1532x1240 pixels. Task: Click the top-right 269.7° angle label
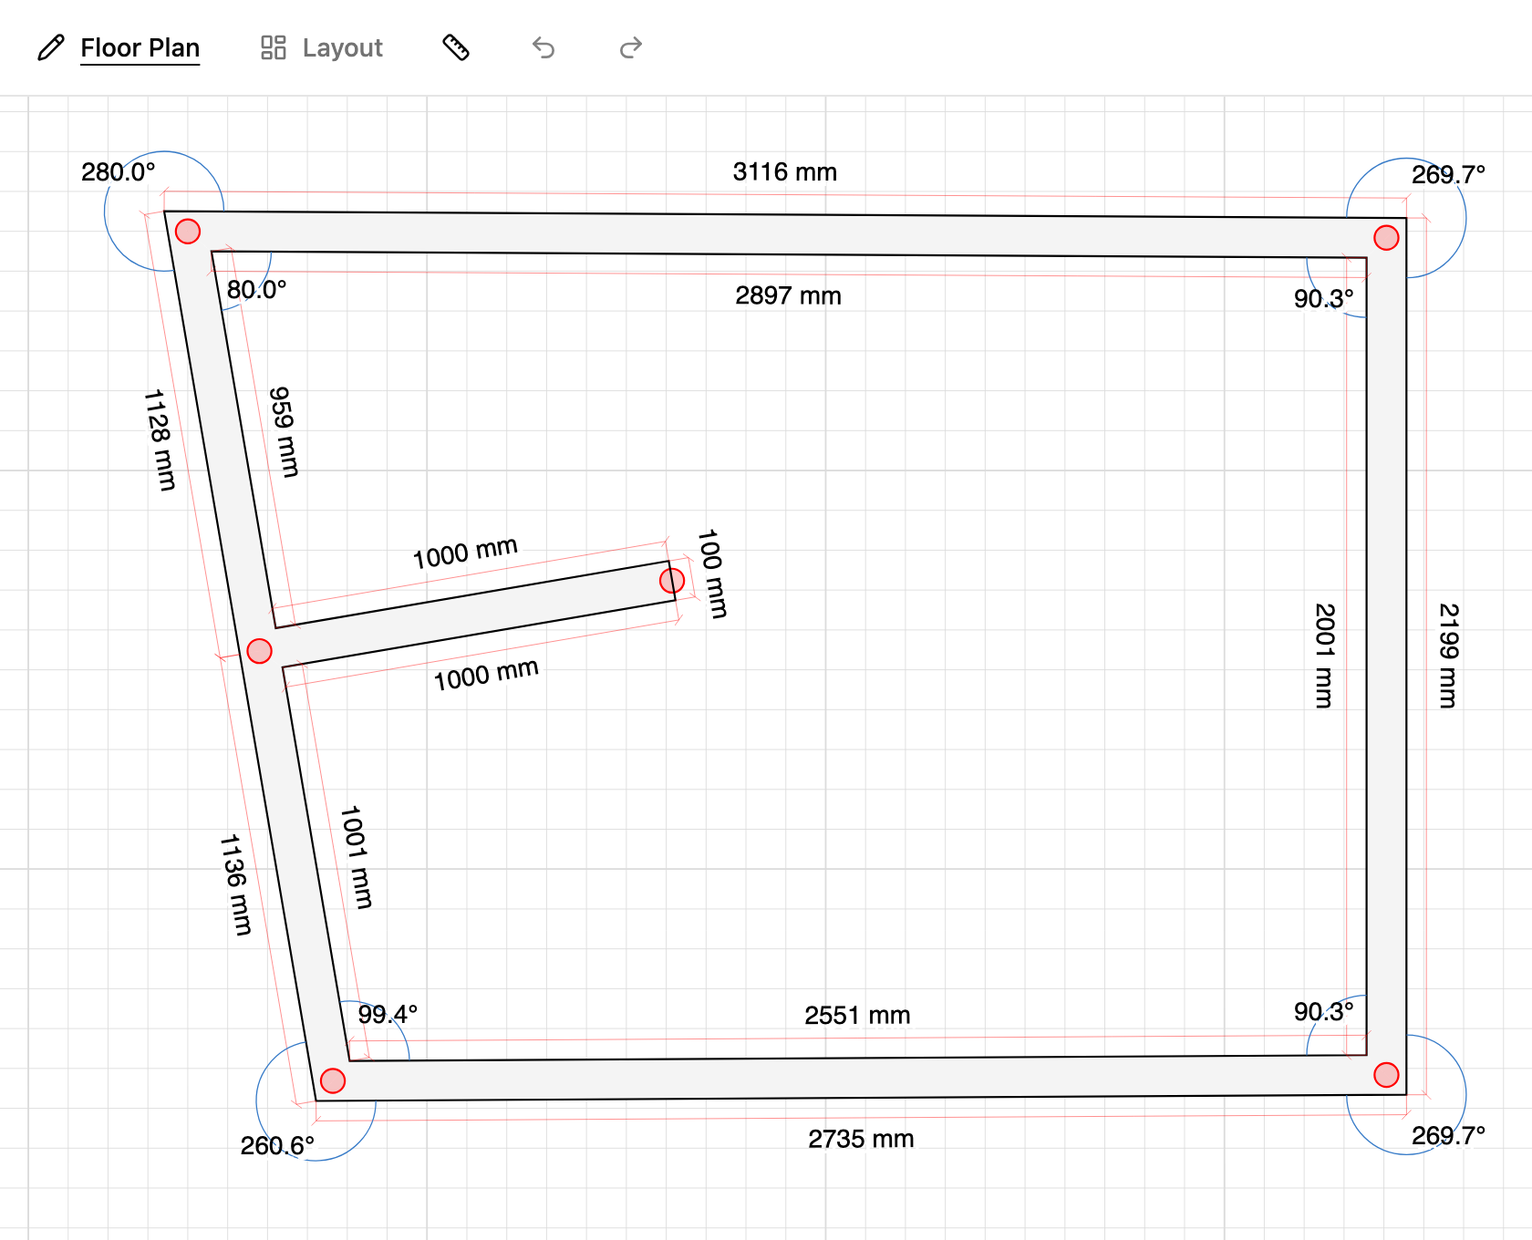click(x=1448, y=175)
